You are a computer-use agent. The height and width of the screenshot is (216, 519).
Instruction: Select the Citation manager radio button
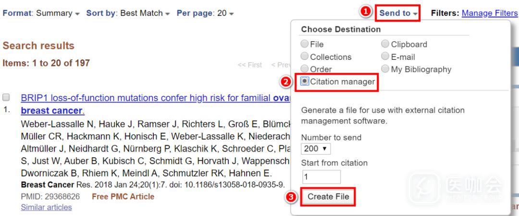[305, 81]
